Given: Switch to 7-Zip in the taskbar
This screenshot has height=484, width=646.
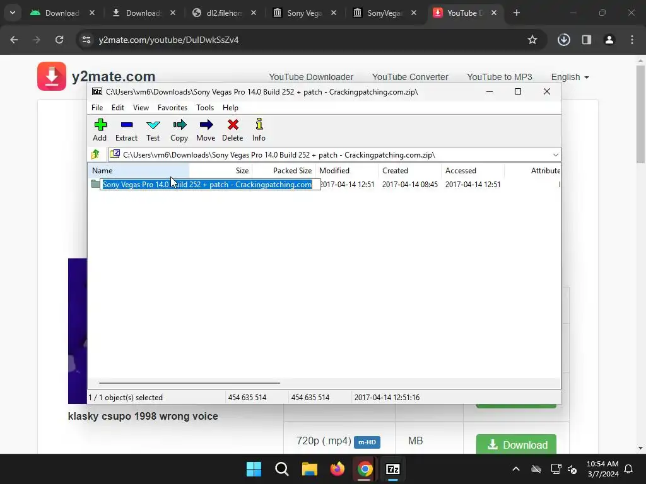Looking at the screenshot, I should (x=393, y=469).
